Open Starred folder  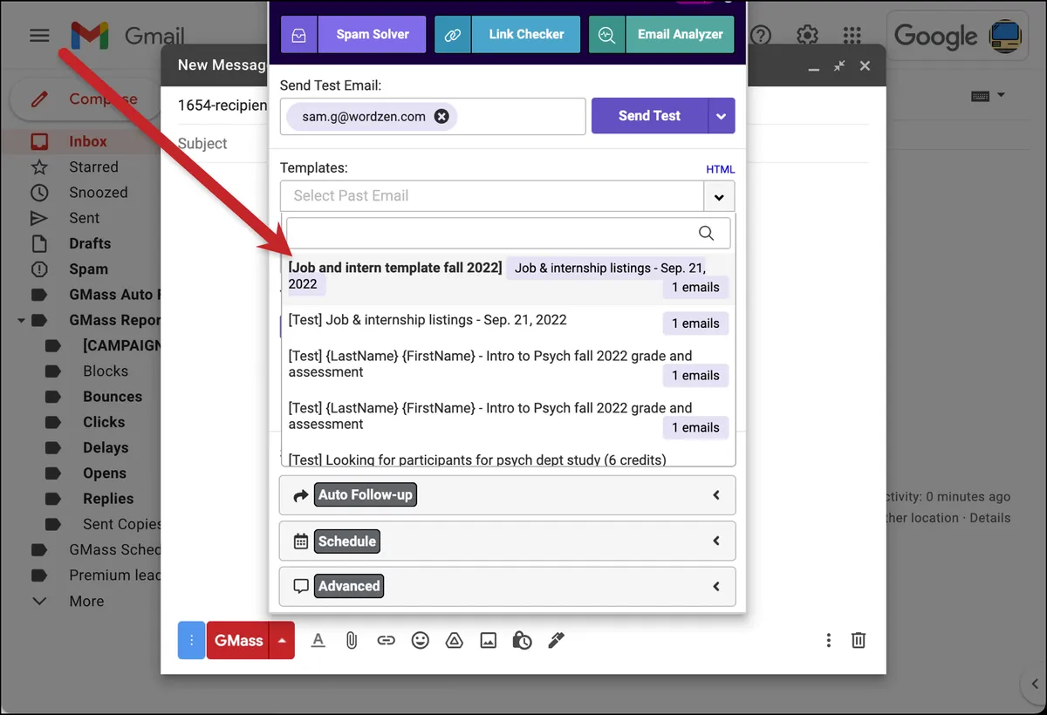(93, 167)
